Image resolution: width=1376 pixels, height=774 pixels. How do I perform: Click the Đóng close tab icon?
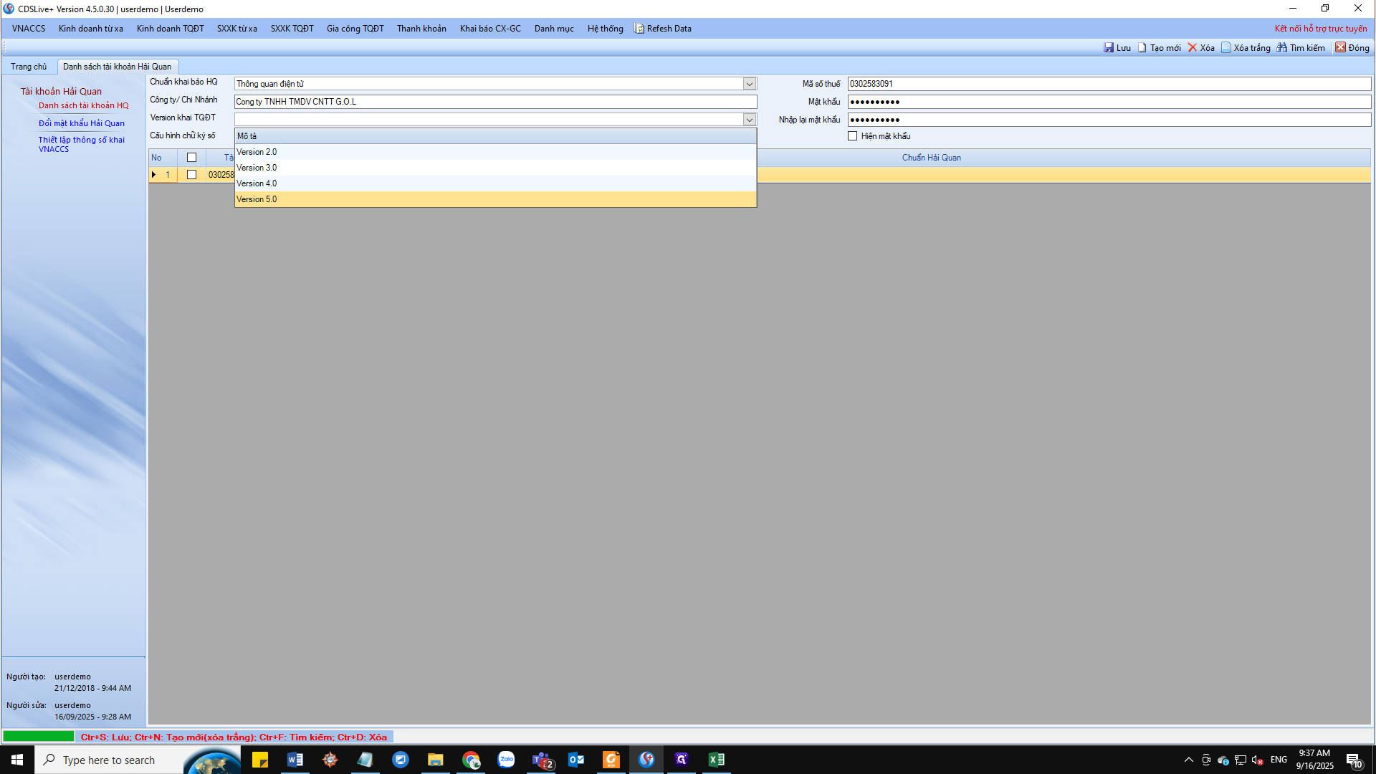[1340, 48]
